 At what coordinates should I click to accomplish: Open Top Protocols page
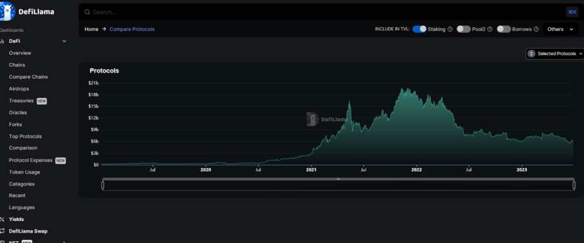pos(25,136)
